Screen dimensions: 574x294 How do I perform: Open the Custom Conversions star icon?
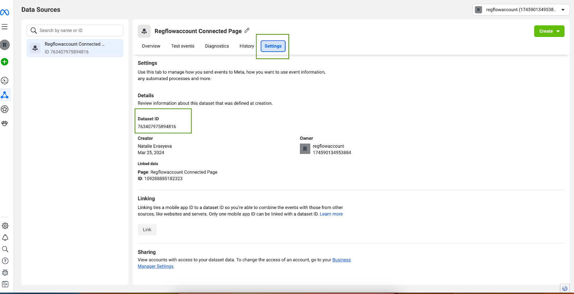[5, 109]
